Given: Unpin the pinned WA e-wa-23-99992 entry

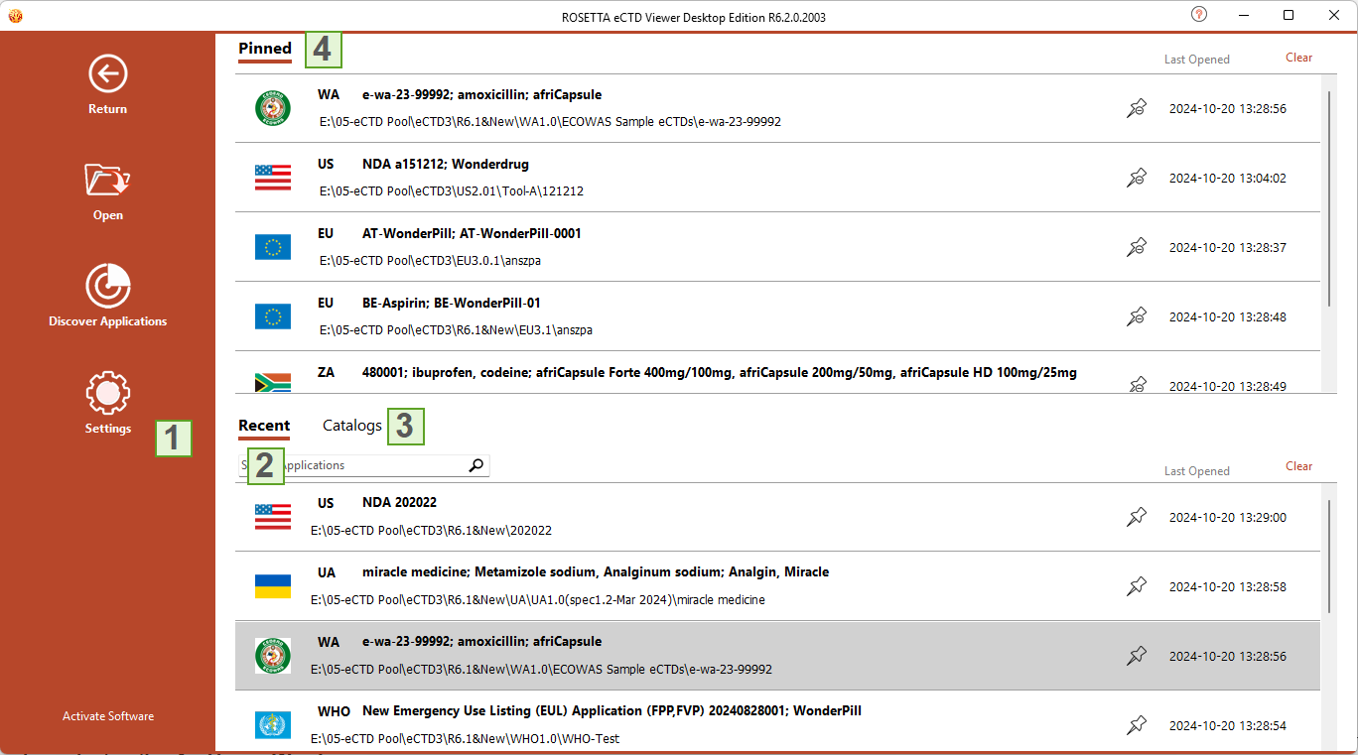Looking at the screenshot, I should click(1137, 108).
